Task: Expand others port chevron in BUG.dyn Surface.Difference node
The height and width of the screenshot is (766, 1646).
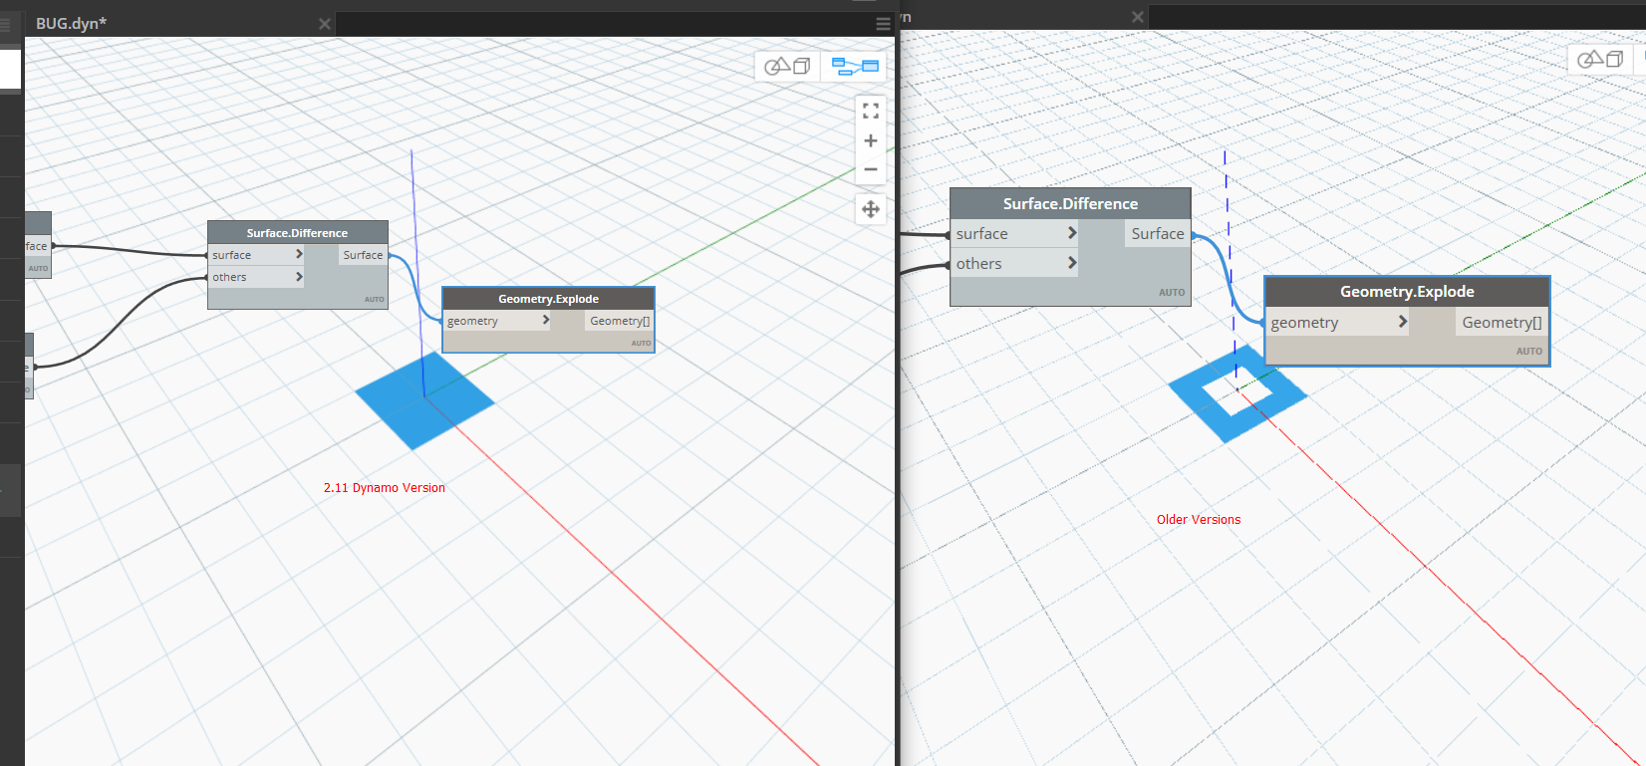Action: pos(298,277)
